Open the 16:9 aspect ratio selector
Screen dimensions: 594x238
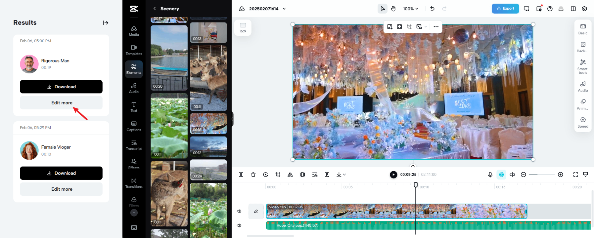(x=243, y=28)
